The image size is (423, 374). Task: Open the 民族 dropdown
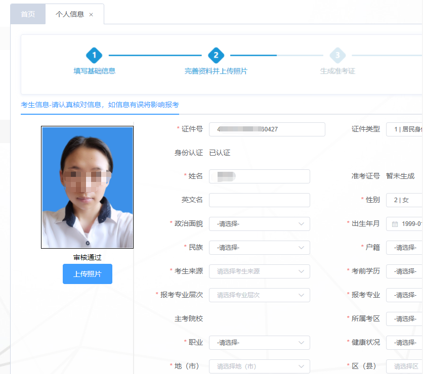[x=259, y=248]
